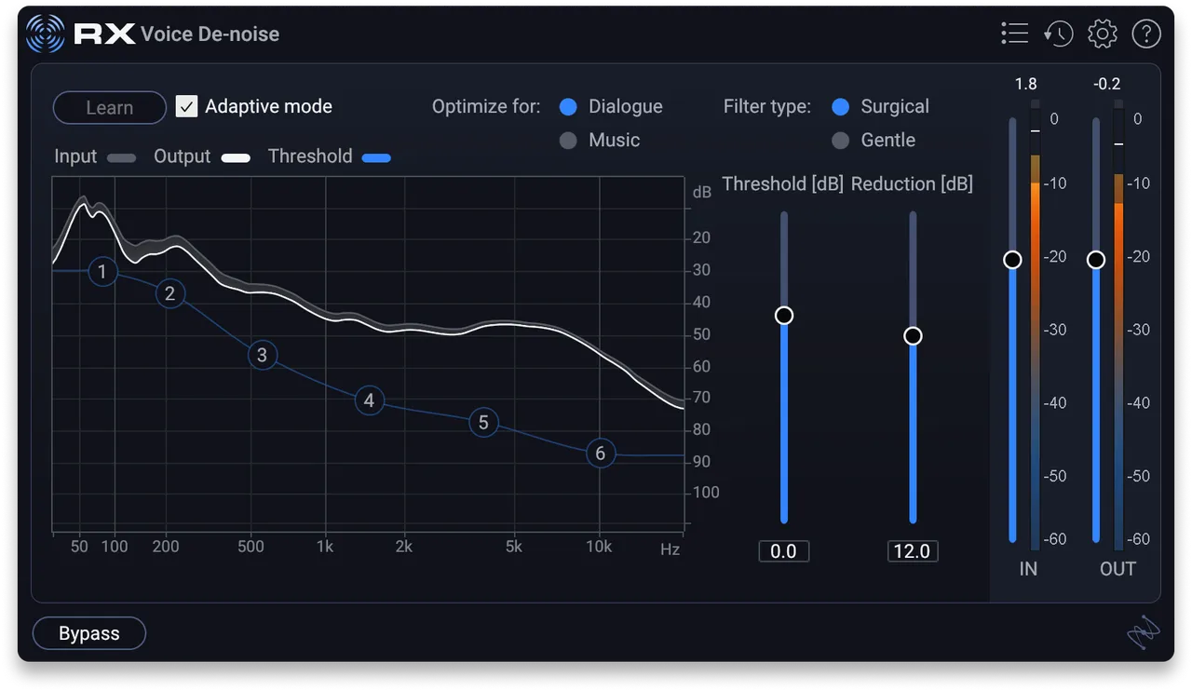Click the IN meter label
1192x691 pixels.
tap(1028, 569)
